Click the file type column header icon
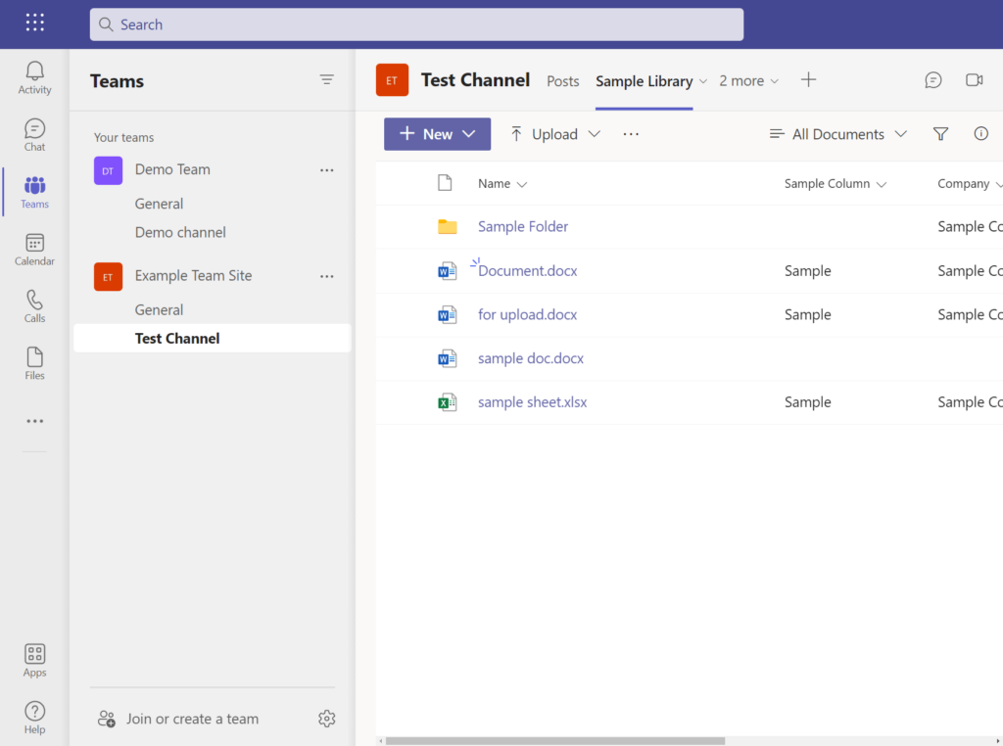 (x=445, y=183)
